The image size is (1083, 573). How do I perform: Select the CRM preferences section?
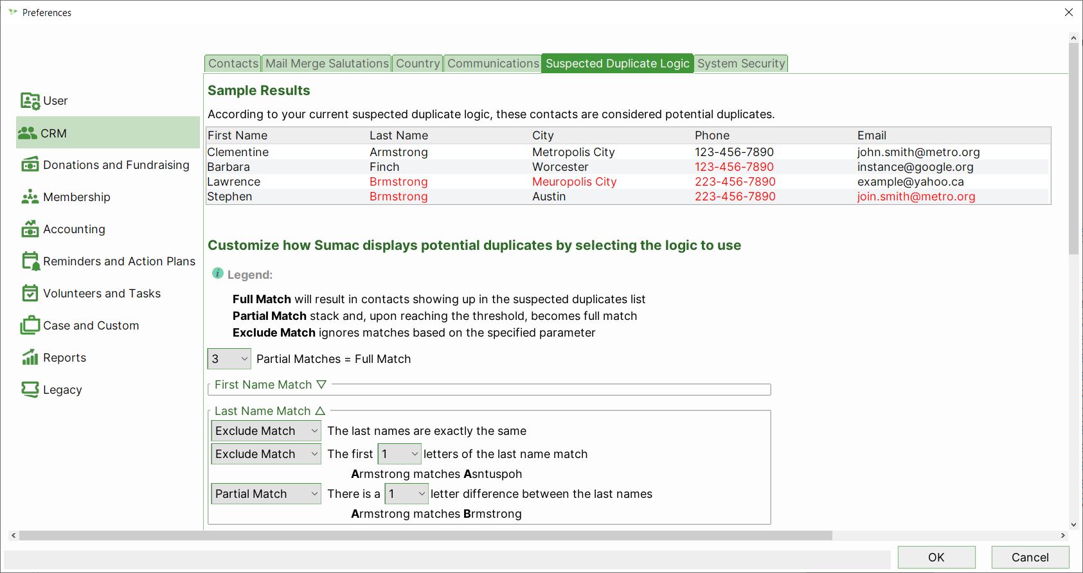(x=108, y=133)
